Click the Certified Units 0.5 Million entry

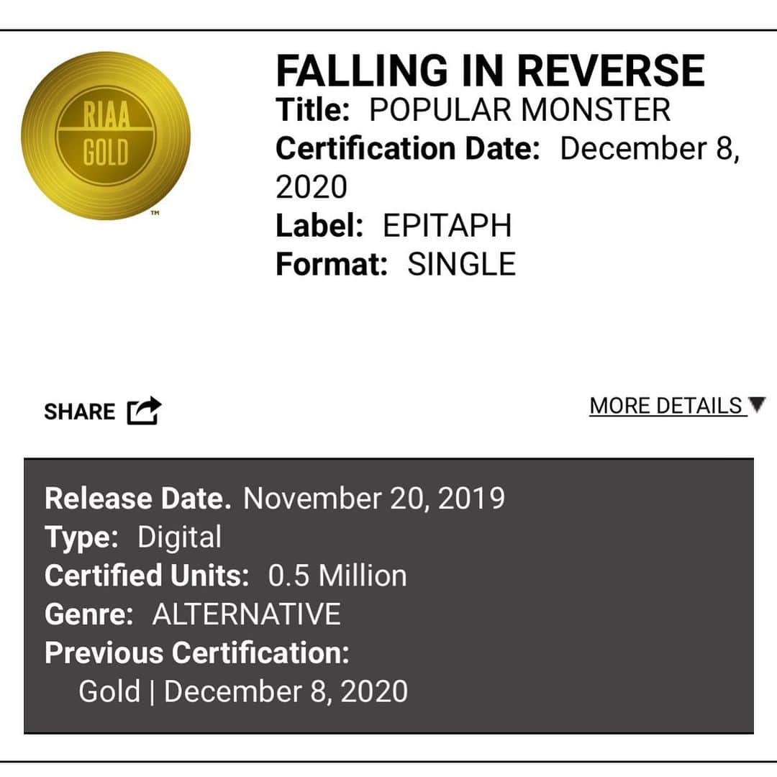[x=225, y=576]
